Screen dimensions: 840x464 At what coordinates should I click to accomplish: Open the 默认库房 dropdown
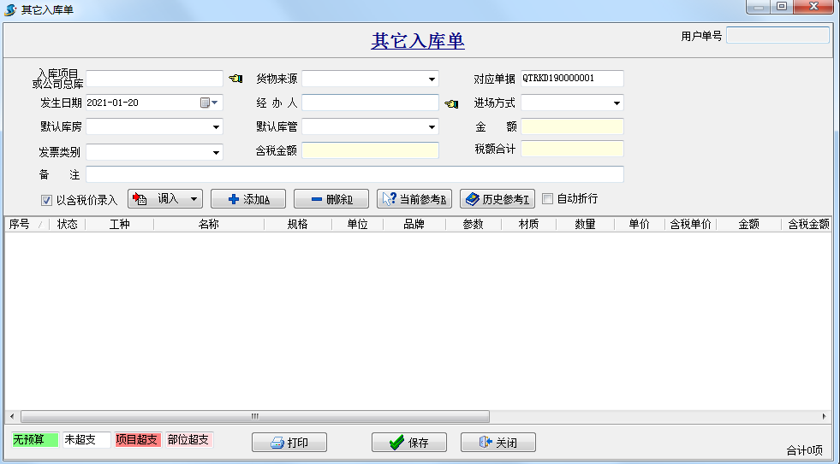point(216,127)
